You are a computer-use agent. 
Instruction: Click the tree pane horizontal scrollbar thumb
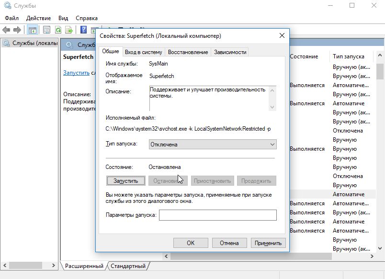(25, 265)
